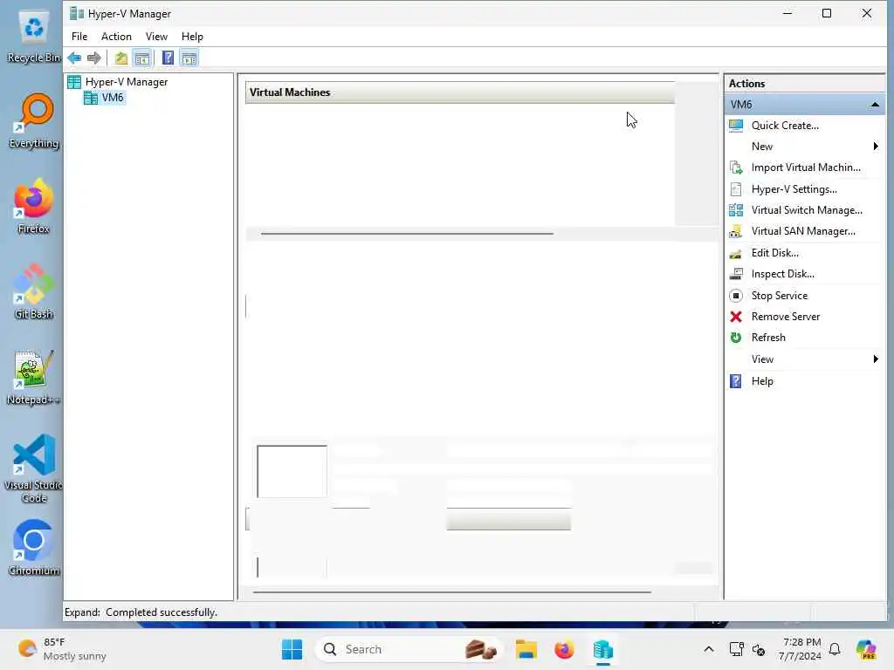This screenshot has width=894, height=670.
Task: Click the Hyper-V Manager taskbar icon
Action: click(602, 649)
